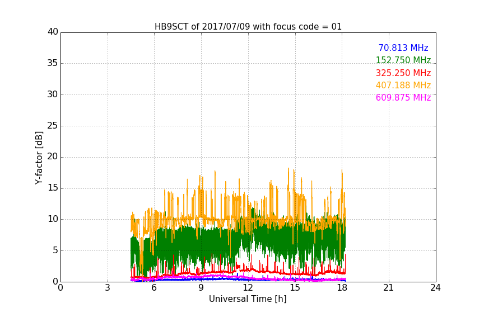Screen dimensions: 484x322
Task: Click the x-axis tick label 24
Action: point(435,288)
